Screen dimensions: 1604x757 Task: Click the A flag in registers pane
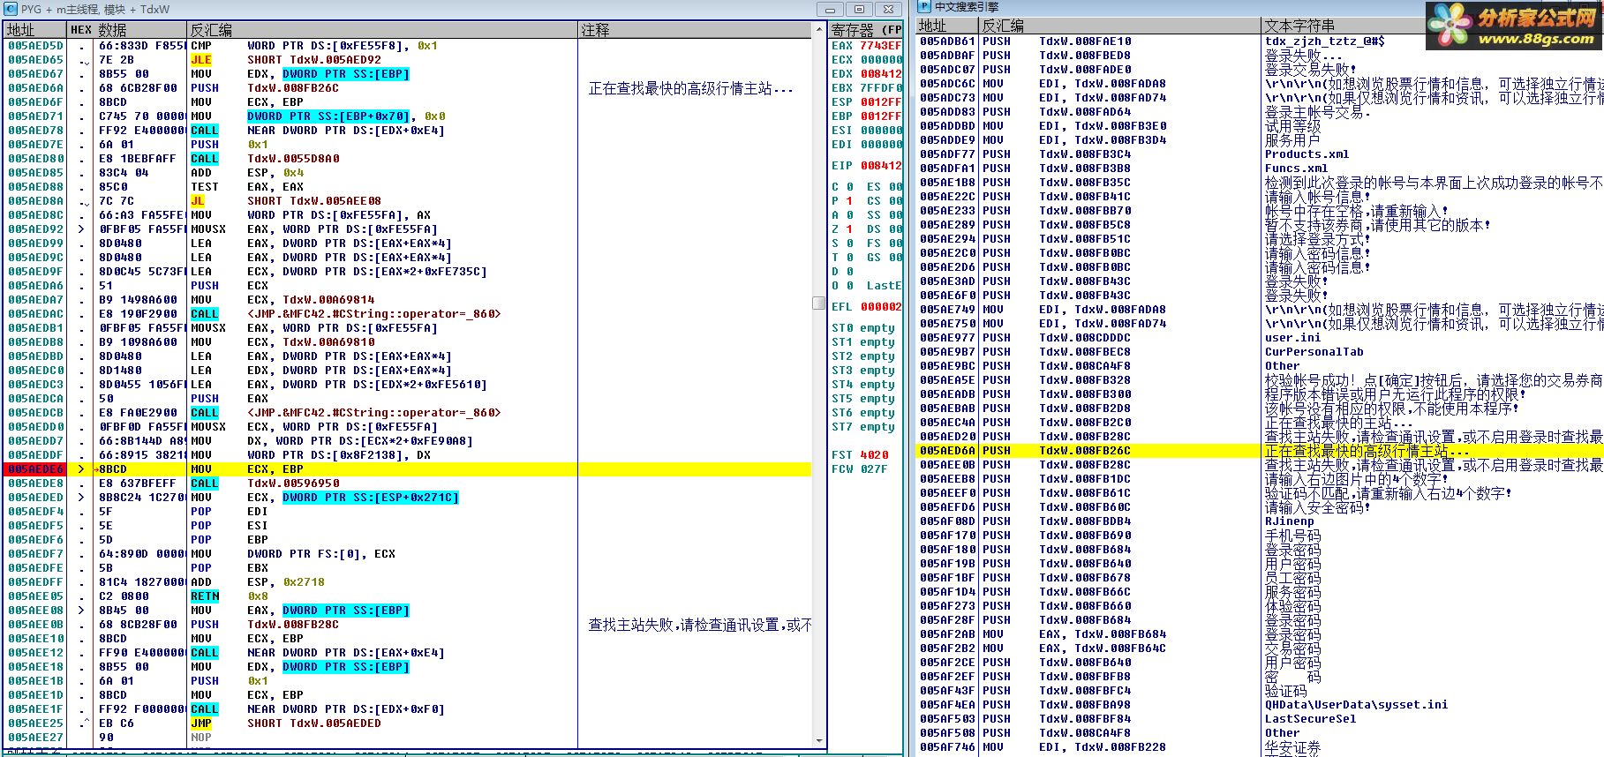(x=842, y=215)
